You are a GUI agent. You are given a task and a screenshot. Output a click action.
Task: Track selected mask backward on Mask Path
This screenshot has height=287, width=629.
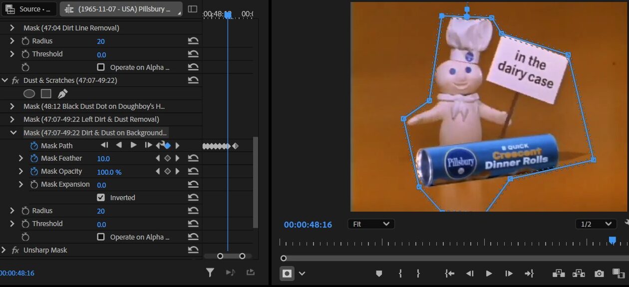[119, 145]
